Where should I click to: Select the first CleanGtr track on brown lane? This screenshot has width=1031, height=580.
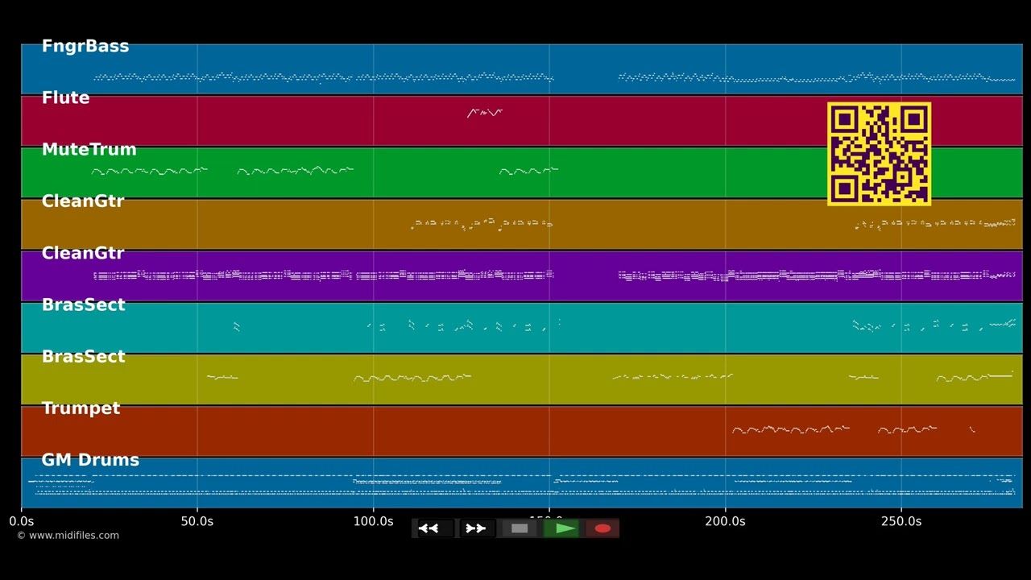83,201
